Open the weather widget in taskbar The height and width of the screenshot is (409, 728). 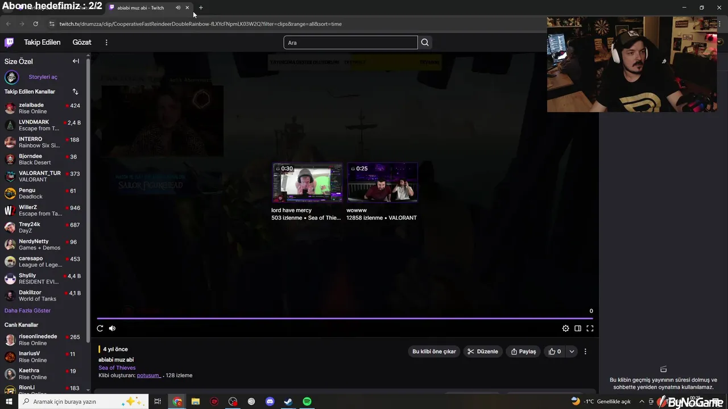(x=601, y=402)
